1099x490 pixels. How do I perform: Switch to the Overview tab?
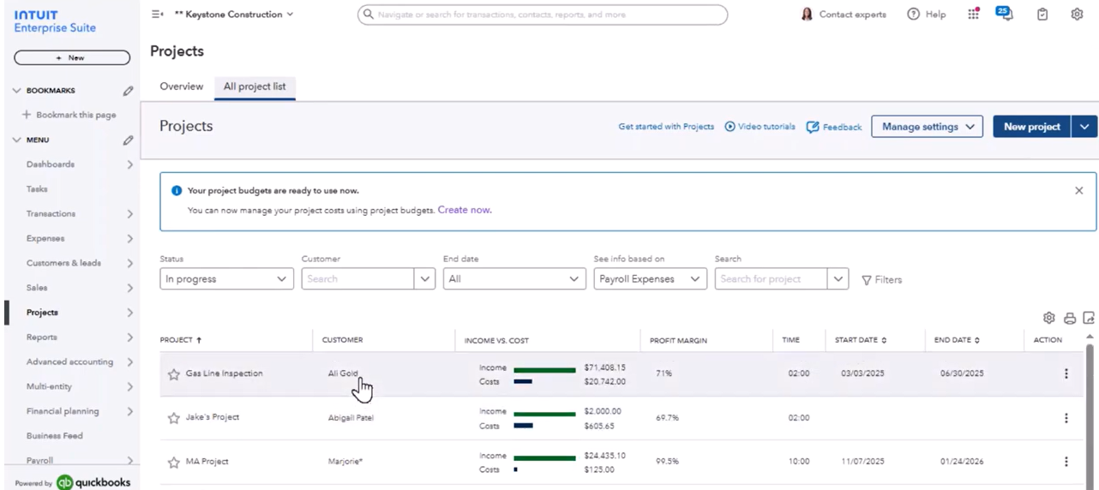coord(181,87)
